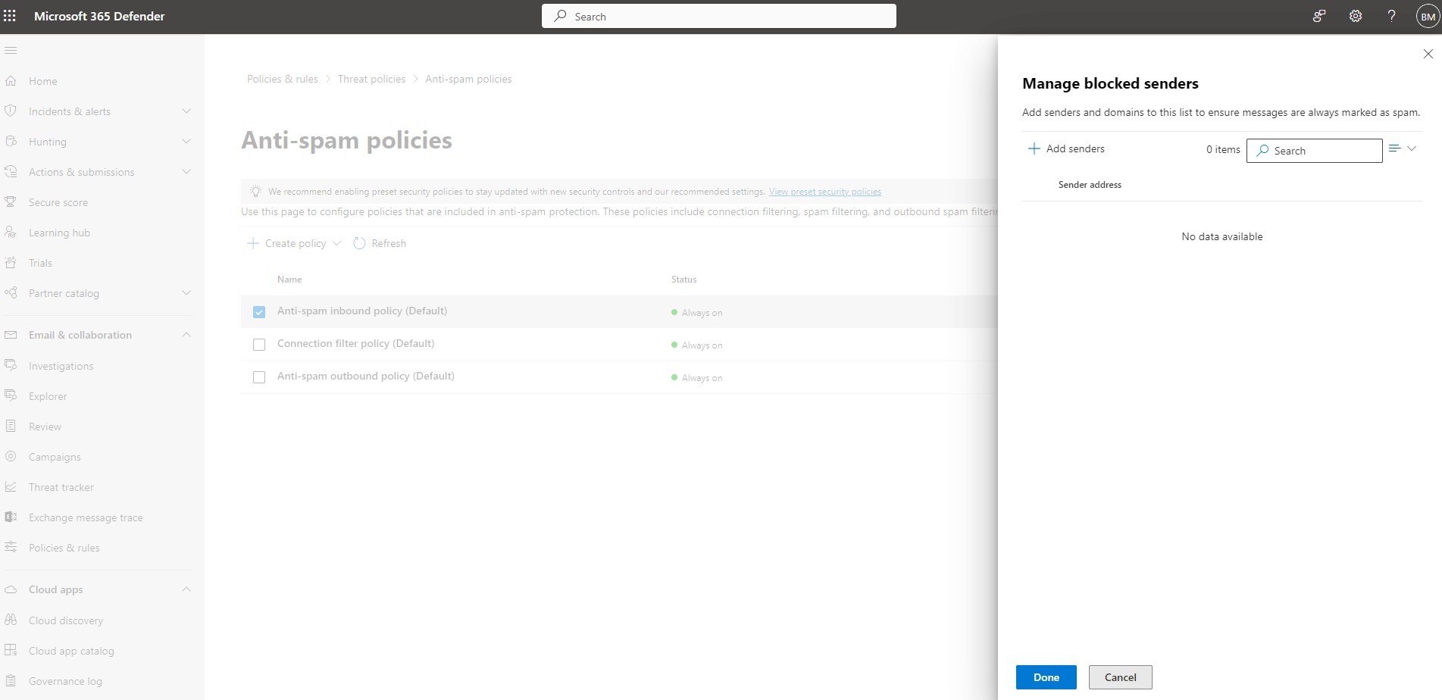
Task: Click the blocked senders Search field
Action: point(1314,151)
